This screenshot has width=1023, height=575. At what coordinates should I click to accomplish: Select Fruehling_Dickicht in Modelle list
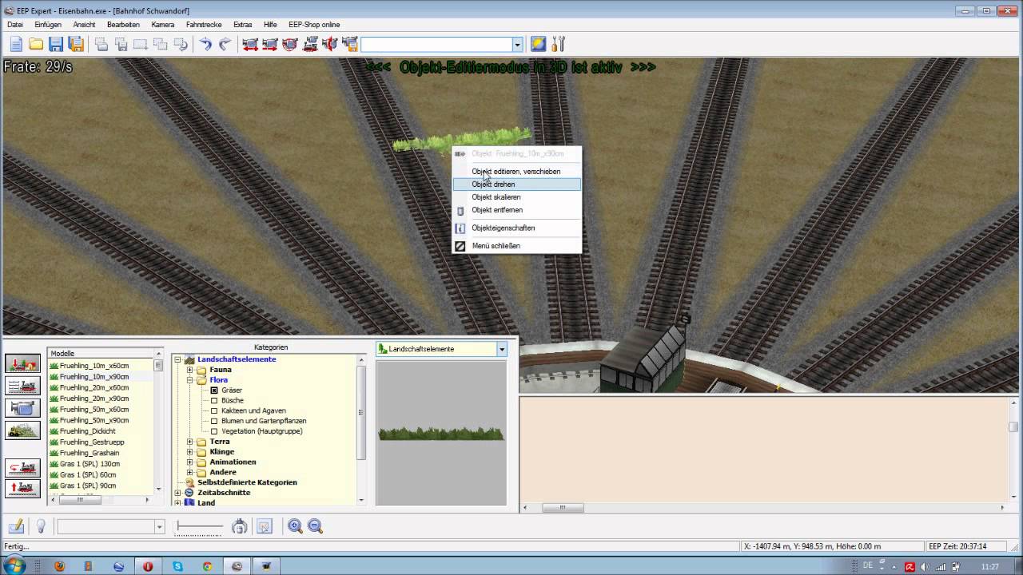(87, 431)
